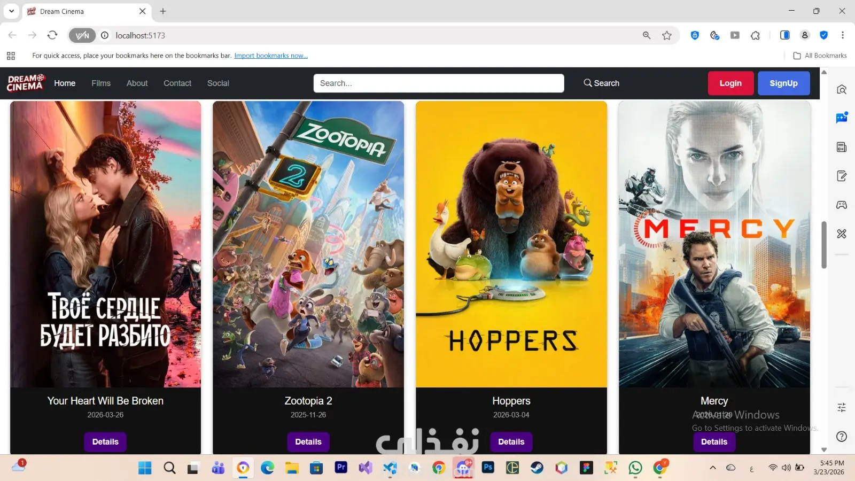
Task: Open Windows taskbar search
Action: [x=169, y=468]
